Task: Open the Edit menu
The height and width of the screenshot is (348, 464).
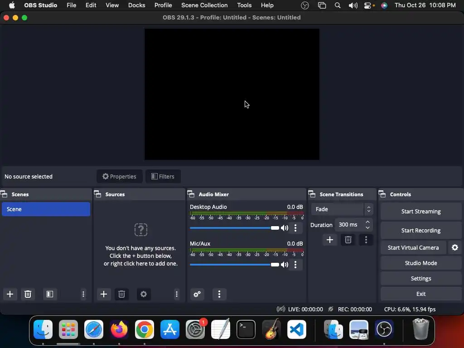Action: point(91,5)
